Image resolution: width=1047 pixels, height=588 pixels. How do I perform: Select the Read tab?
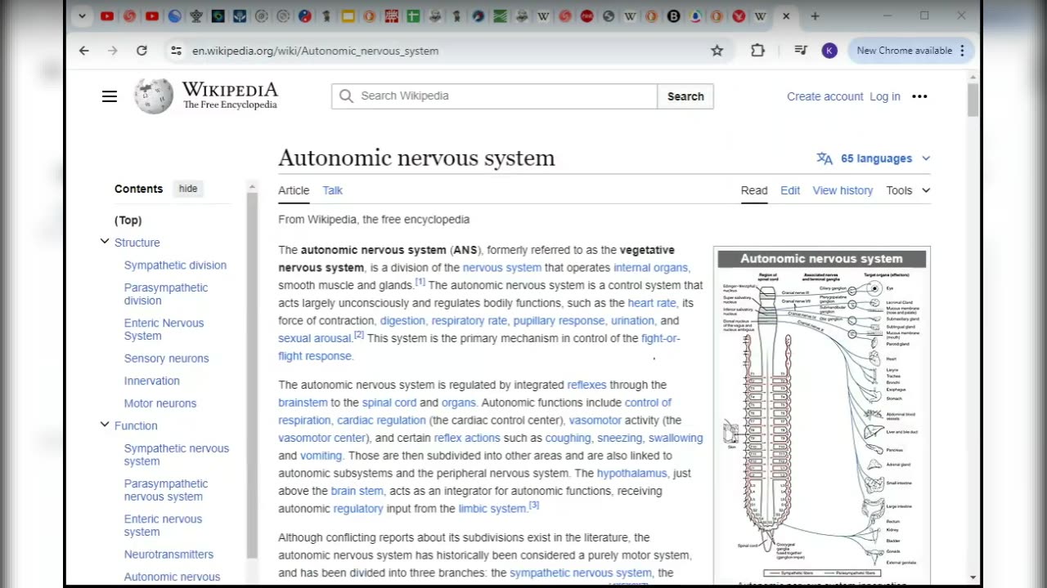click(x=754, y=190)
